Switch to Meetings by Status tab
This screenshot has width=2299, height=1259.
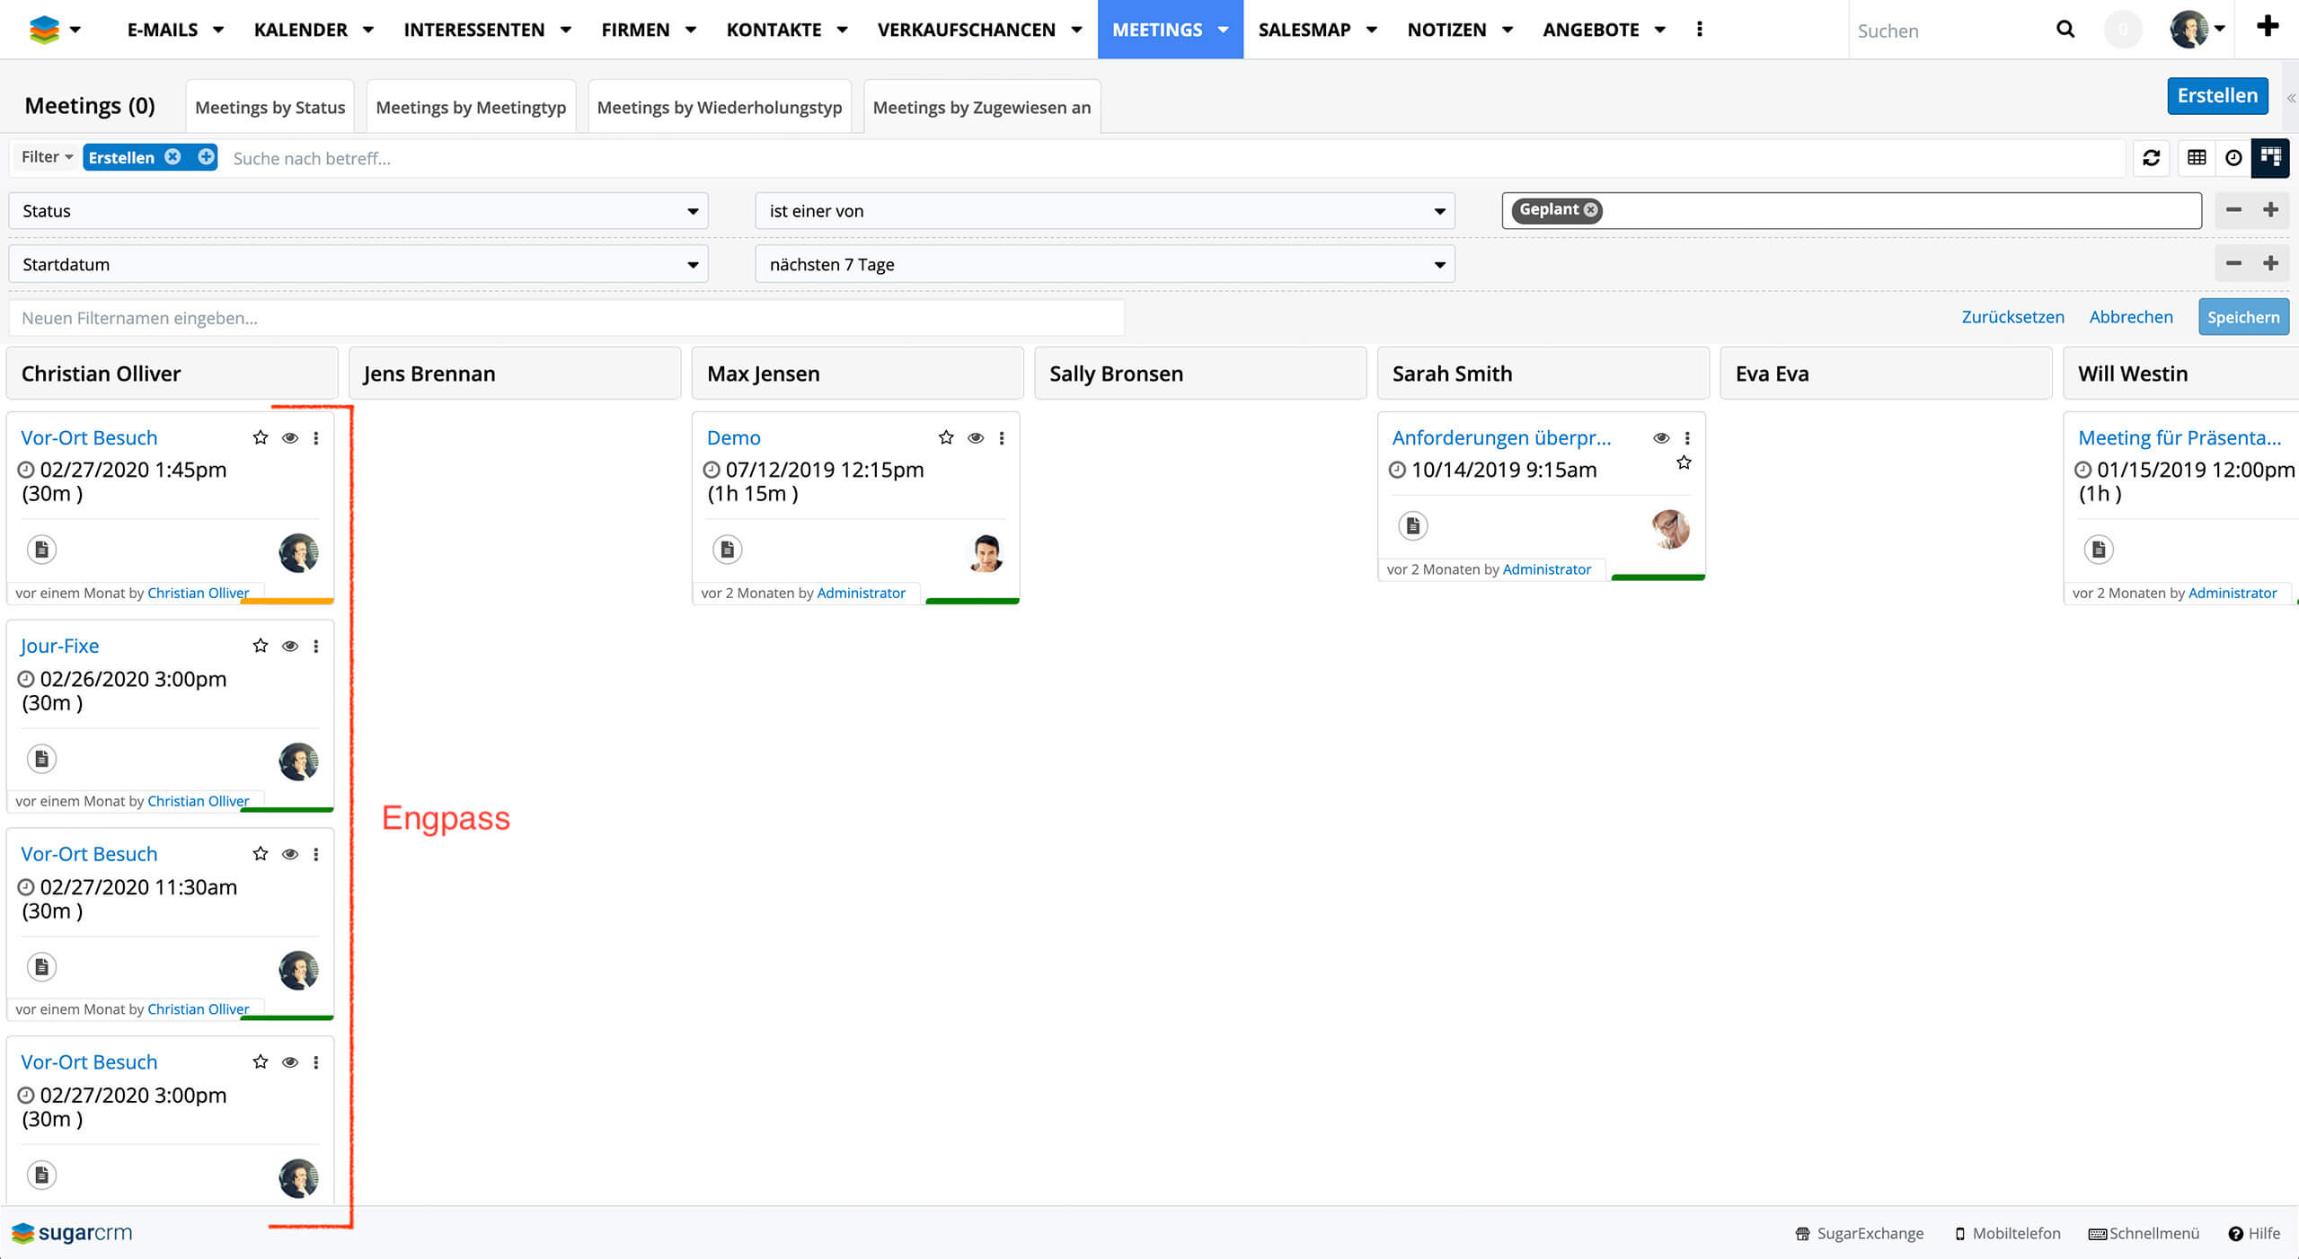(270, 108)
